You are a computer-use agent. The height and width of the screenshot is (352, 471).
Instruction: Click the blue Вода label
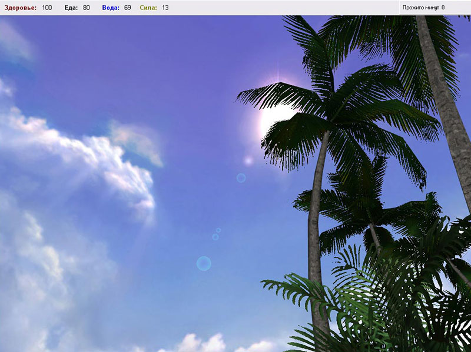coord(111,8)
